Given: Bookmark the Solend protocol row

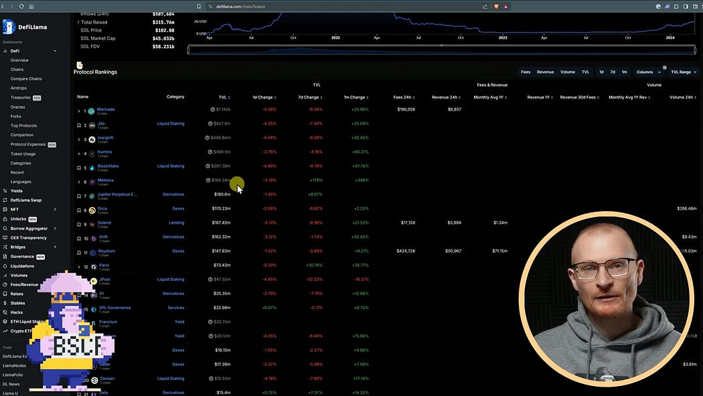Looking at the screenshot, I should (79, 224).
